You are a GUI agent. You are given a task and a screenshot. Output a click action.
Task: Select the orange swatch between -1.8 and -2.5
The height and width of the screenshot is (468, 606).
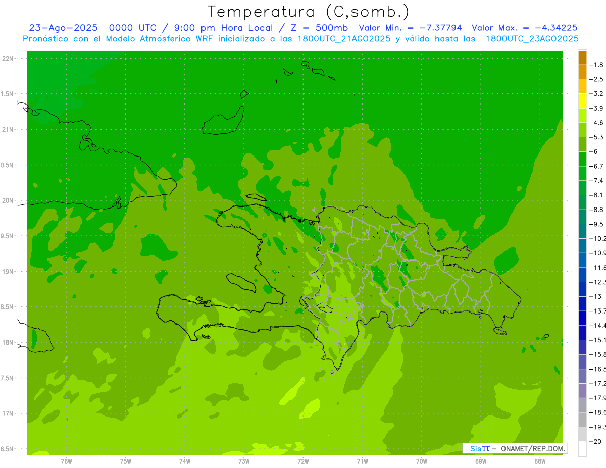(x=582, y=72)
